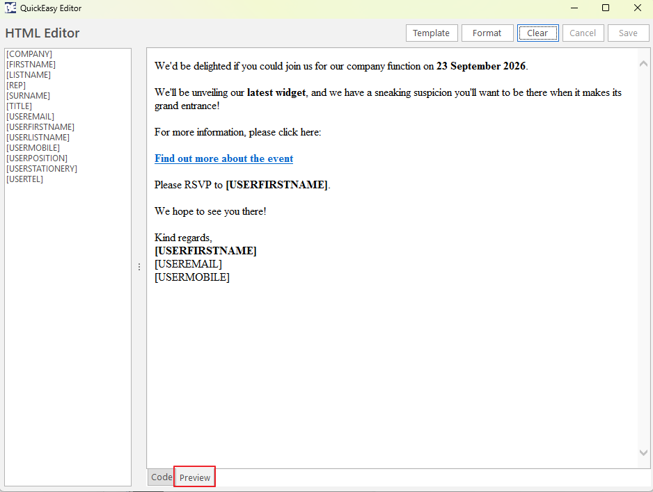Select the [USEREMAIL] list entry
Viewport: 653px width, 492px height.
pyautogui.click(x=31, y=116)
